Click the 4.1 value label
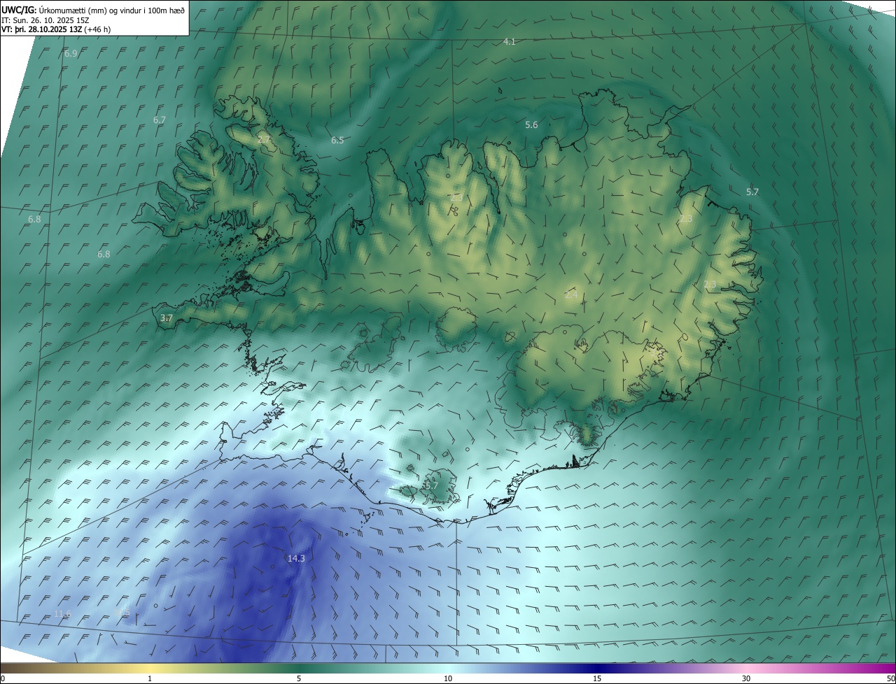Viewport: 896px width, 684px height. click(510, 42)
